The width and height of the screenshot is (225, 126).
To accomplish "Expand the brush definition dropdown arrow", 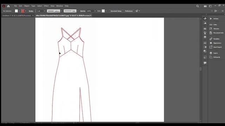I will click(78, 11).
